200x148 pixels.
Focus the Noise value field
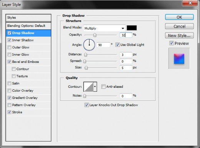126,96
